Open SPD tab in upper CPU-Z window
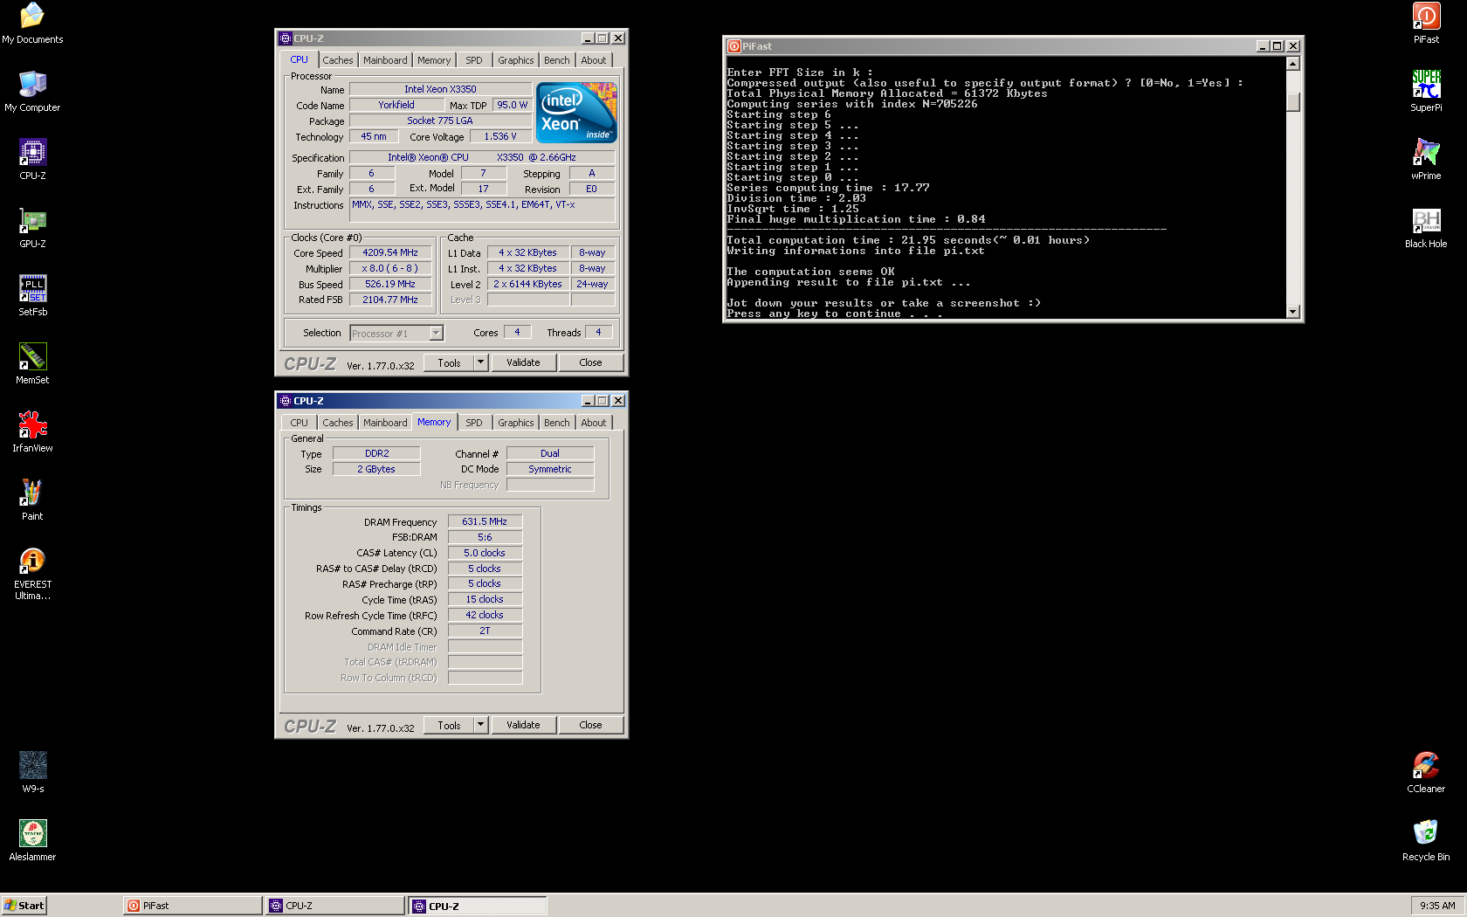The height and width of the screenshot is (917, 1467). 474,60
